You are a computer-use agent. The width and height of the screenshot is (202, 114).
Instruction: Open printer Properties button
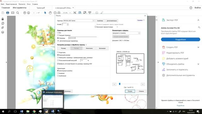point(100,21)
